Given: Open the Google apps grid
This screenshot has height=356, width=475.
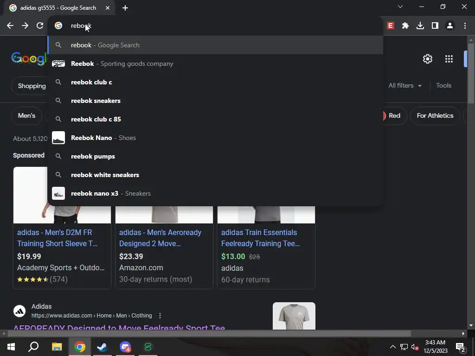Looking at the screenshot, I should coord(449,59).
